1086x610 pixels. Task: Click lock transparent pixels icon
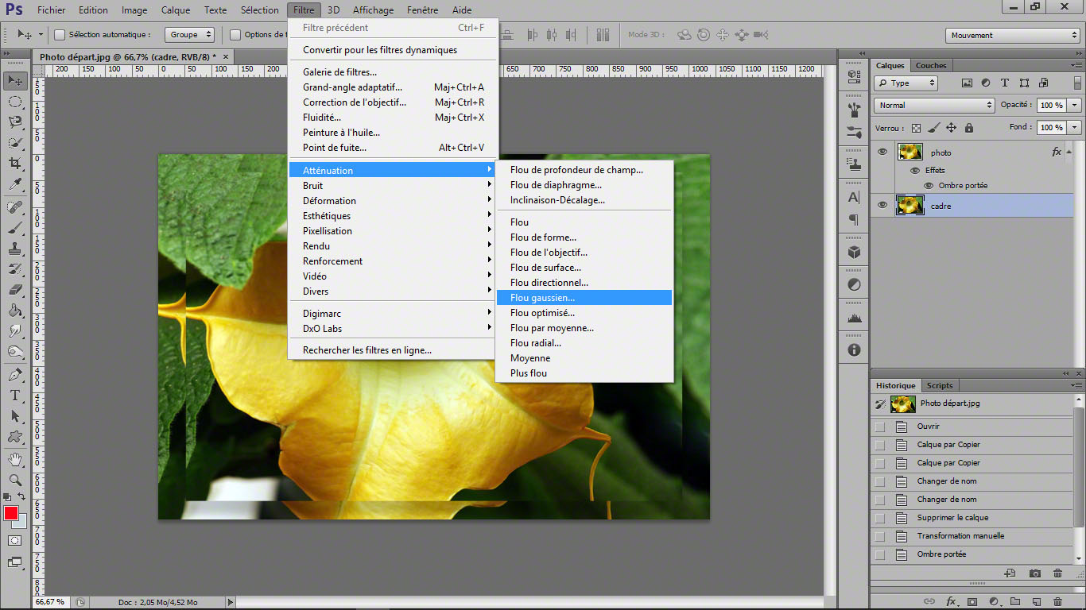[x=916, y=128]
